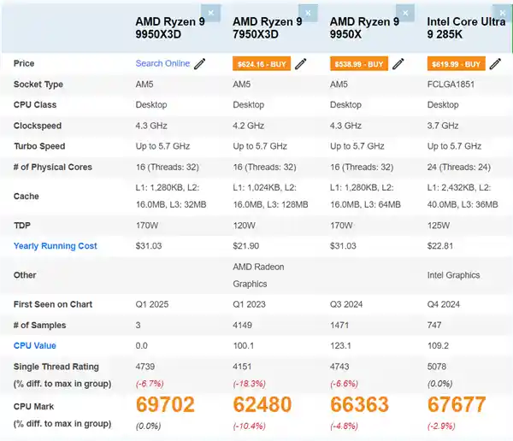Open the Search Online price link
This screenshot has width=513, height=441.
[162, 63]
